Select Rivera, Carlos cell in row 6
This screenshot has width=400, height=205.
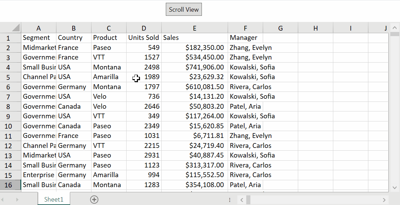click(x=246, y=87)
